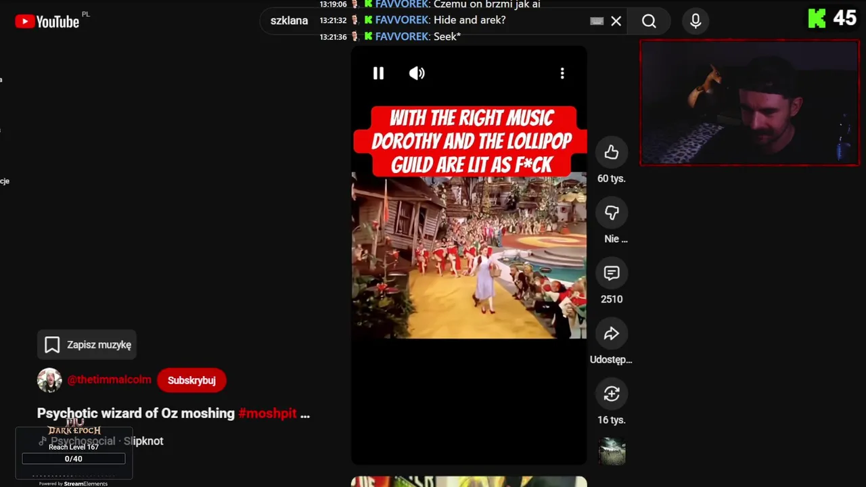Viewport: 866px width, 487px height.
Task: Dislike the Short with thumbs down
Action: pyautogui.click(x=612, y=212)
